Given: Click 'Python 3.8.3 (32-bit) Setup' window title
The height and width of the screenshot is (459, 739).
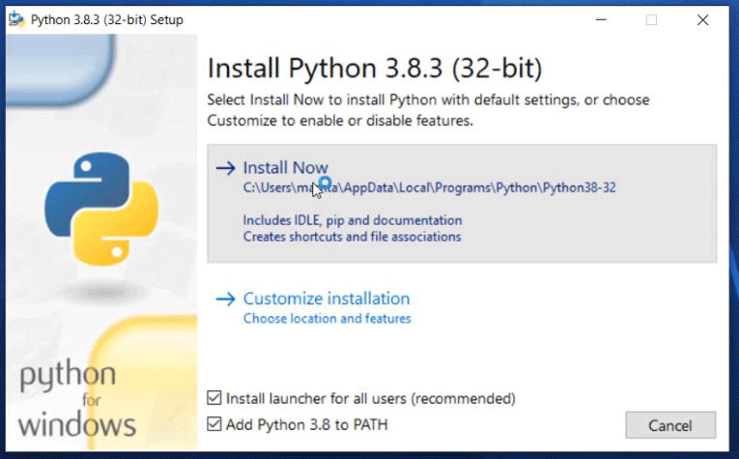Looking at the screenshot, I should tap(107, 19).
